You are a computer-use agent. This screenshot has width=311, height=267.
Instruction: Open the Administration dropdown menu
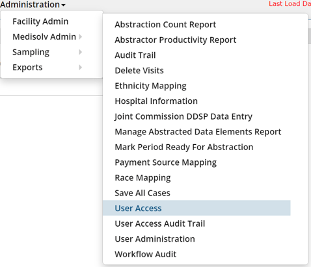[x=33, y=5]
